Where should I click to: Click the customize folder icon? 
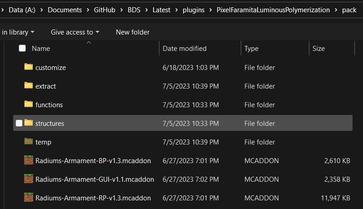[29, 67]
